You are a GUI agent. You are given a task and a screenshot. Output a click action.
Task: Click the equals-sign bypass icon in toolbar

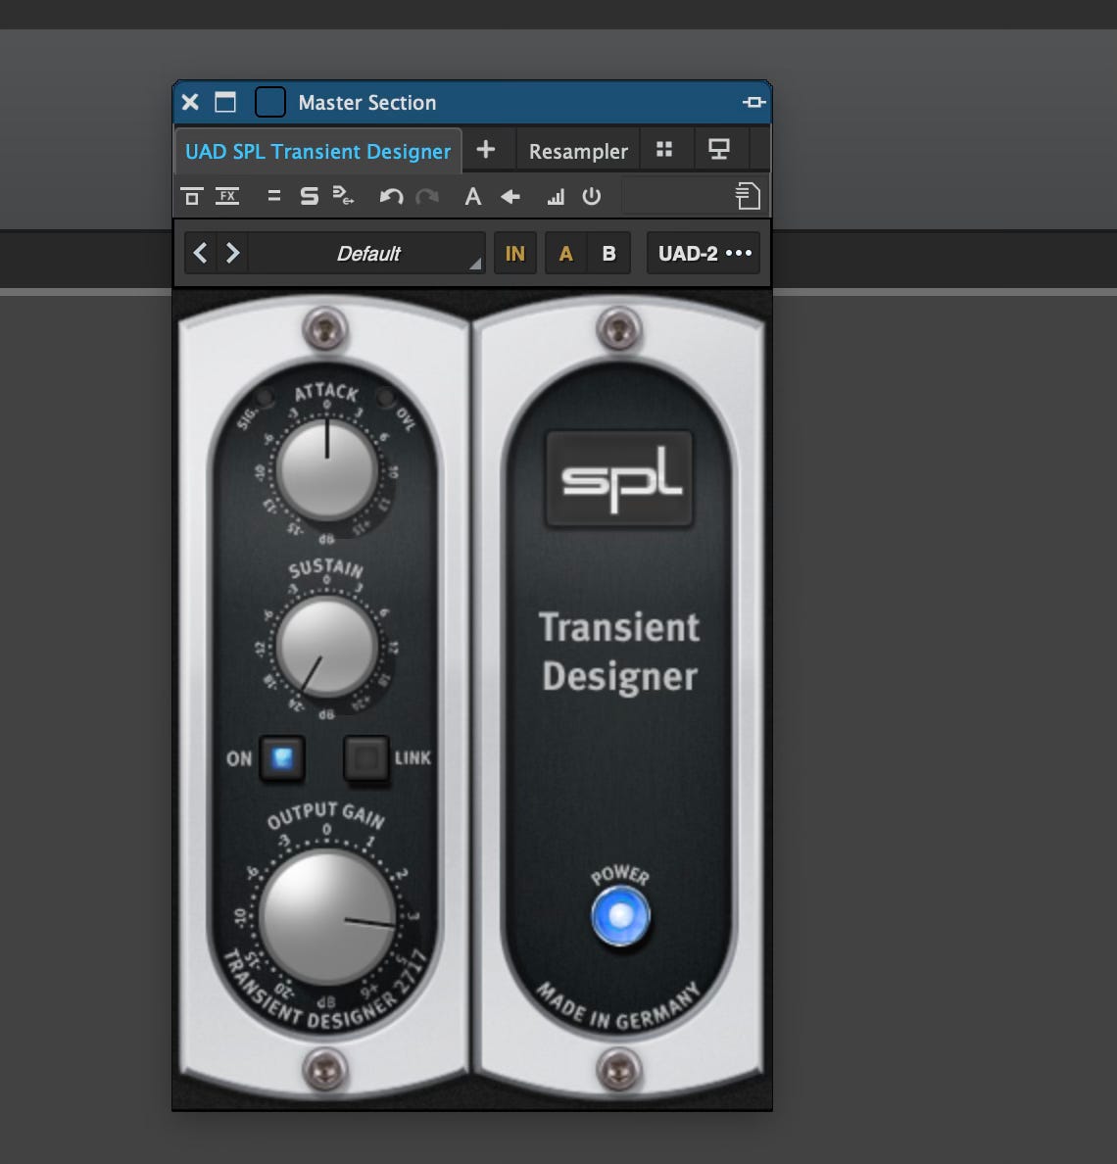274,197
